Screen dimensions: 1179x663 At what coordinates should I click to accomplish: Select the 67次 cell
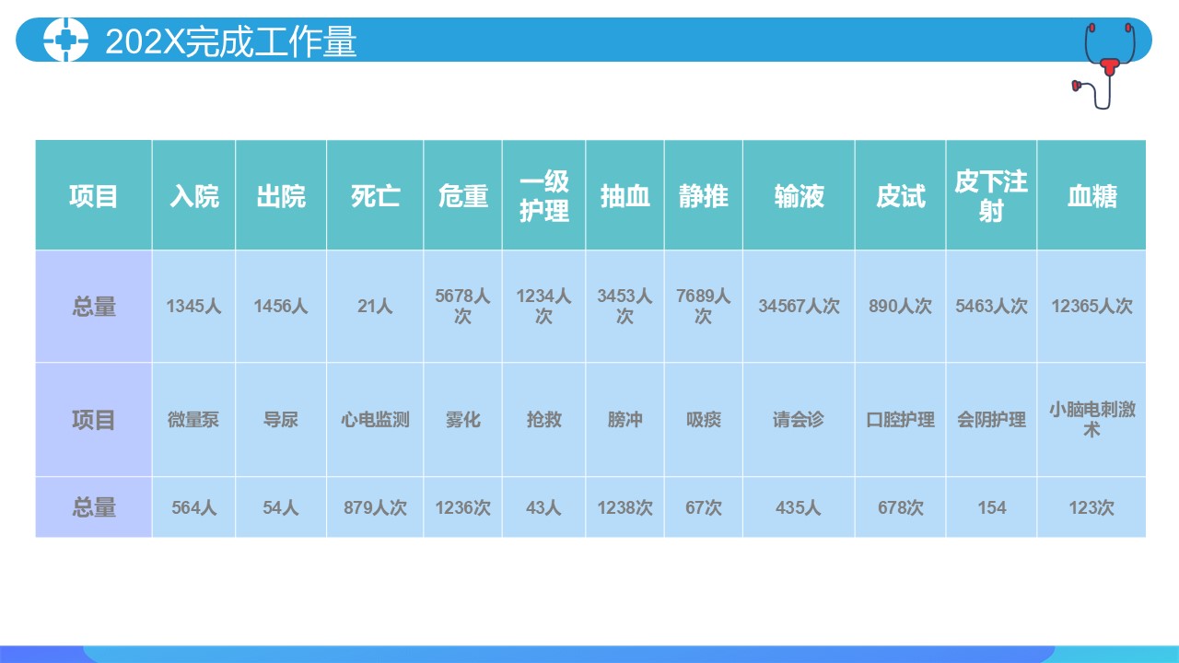(x=704, y=507)
